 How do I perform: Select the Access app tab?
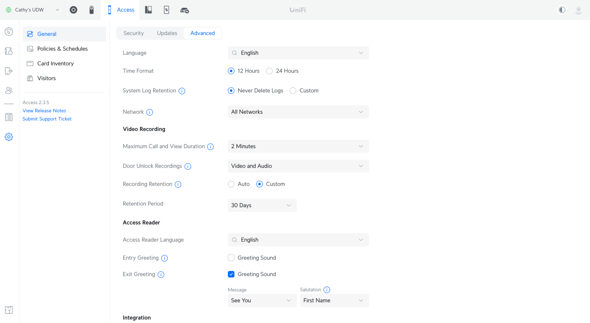point(120,10)
